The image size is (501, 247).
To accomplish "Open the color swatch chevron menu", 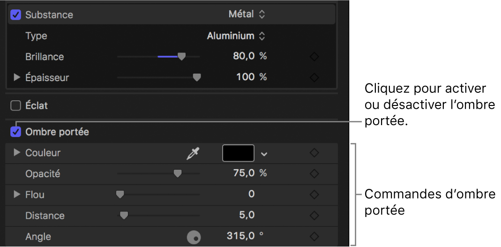I will 264,154.
